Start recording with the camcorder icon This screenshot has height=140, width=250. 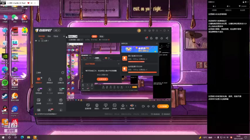tap(143, 106)
